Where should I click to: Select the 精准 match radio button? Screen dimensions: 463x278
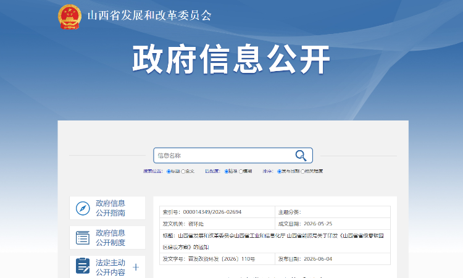pos(226,171)
